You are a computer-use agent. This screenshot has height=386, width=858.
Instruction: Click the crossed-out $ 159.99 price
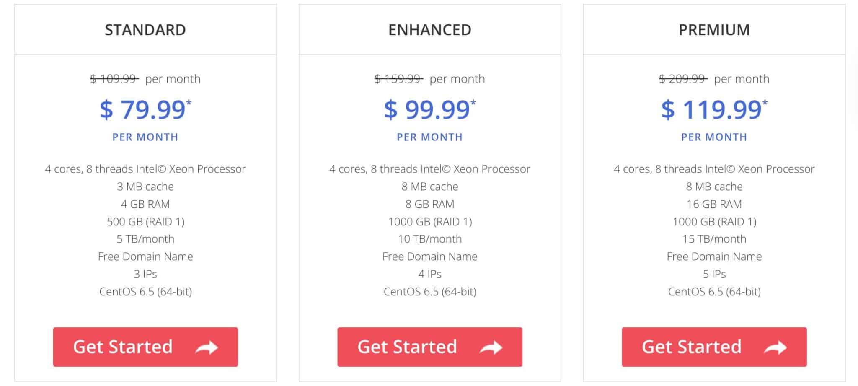pyautogui.click(x=399, y=79)
